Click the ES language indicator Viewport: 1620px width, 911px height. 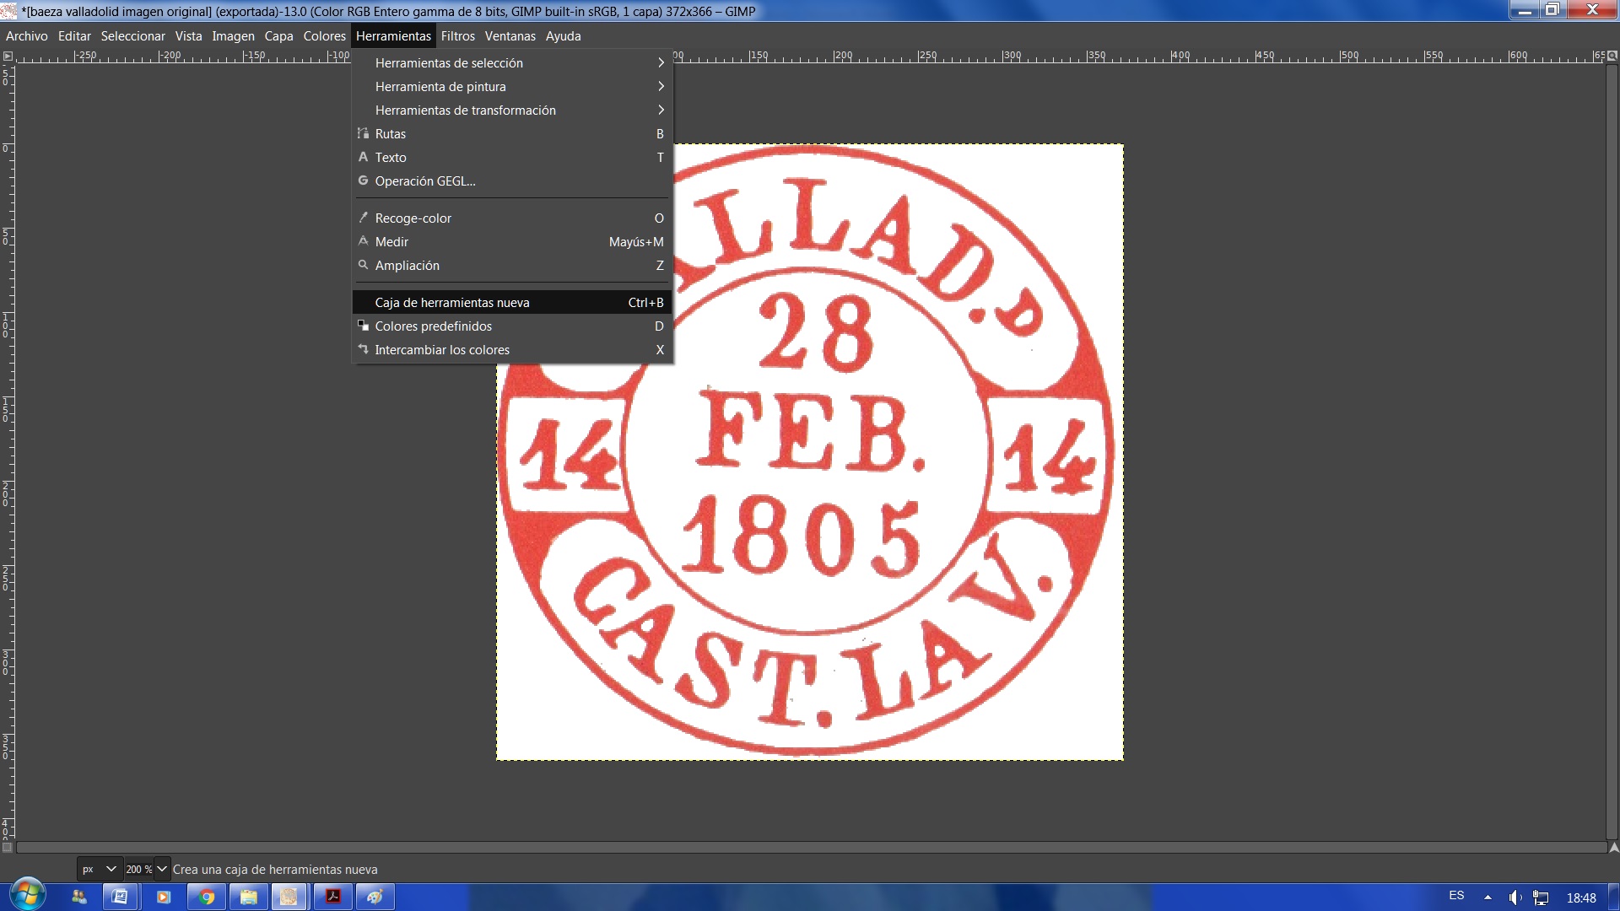coord(1456,896)
